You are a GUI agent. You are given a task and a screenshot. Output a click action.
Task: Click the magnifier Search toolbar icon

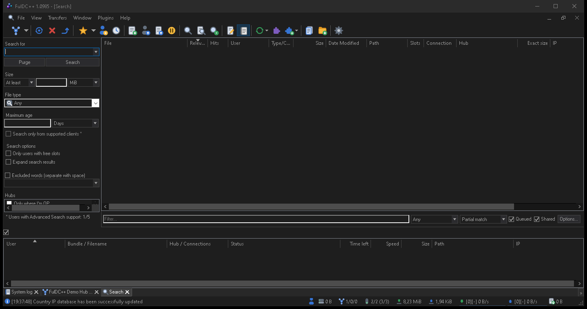point(188,31)
